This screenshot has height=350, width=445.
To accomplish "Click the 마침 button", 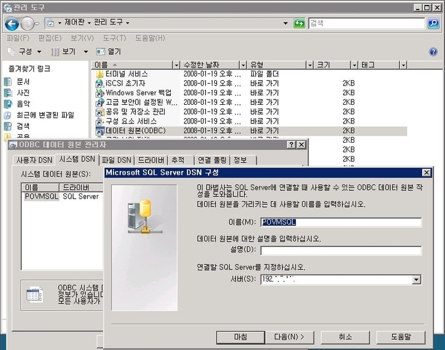I will coord(241,337).
